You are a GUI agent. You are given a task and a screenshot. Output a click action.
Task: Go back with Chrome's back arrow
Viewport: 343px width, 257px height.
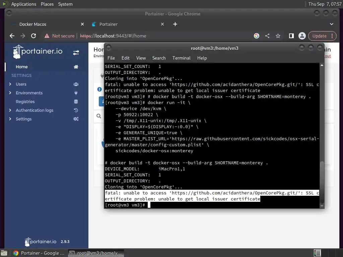(12, 36)
